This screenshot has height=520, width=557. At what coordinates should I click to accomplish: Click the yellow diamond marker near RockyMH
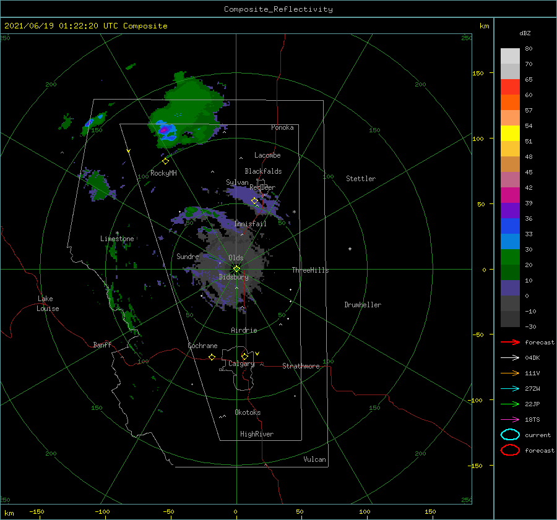click(x=165, y=161)
